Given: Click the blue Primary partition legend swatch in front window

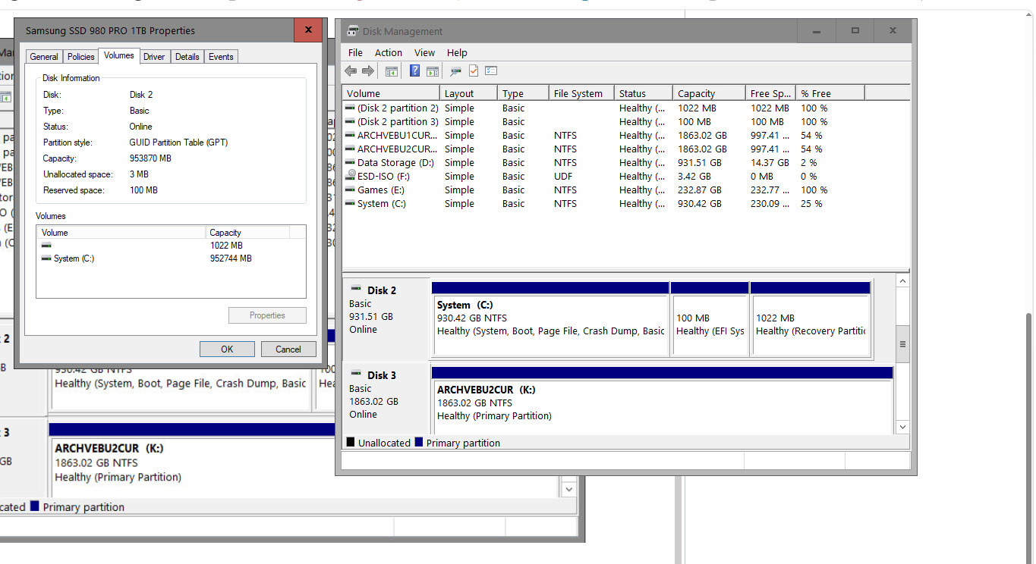Looking at the screenshot, I should coord(419,442).
